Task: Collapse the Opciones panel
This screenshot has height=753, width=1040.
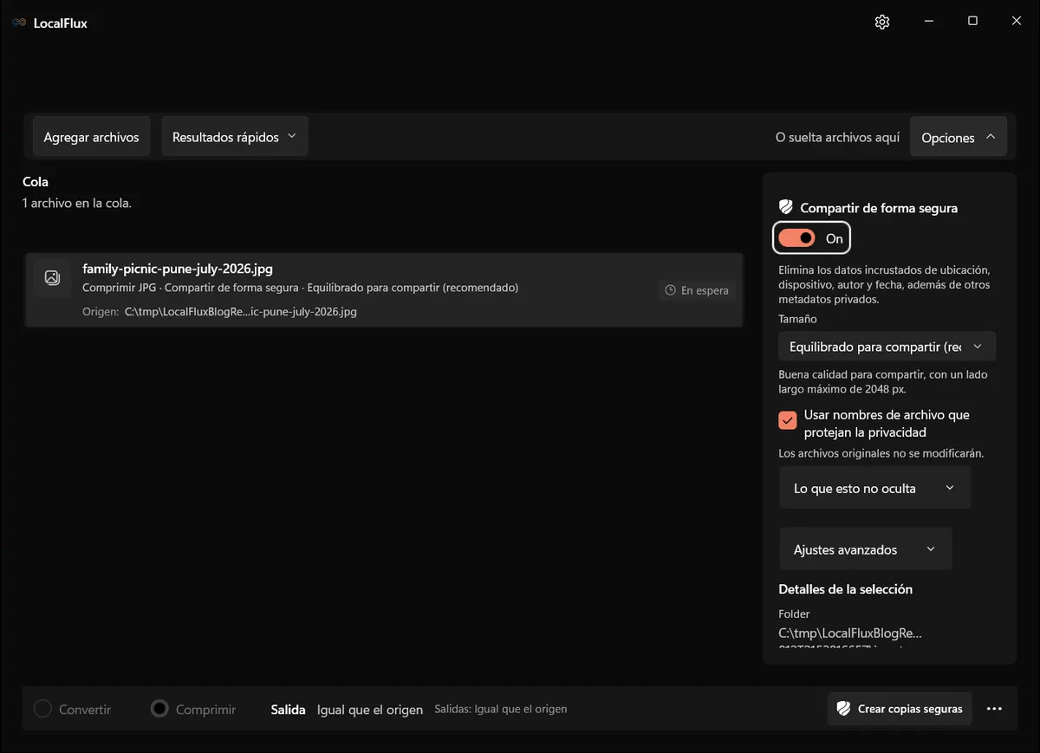Action: pyautogui.click(x=959, y=137)
